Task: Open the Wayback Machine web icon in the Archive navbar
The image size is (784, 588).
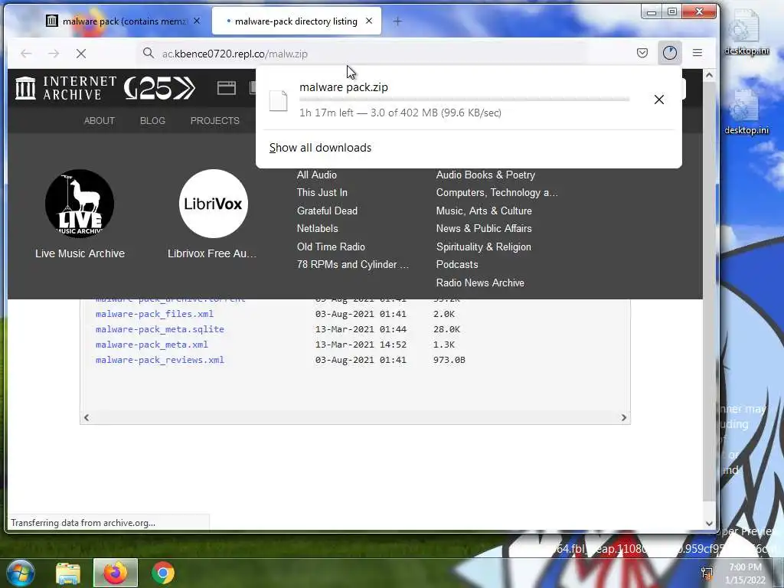Action: [x=227, y=88]
